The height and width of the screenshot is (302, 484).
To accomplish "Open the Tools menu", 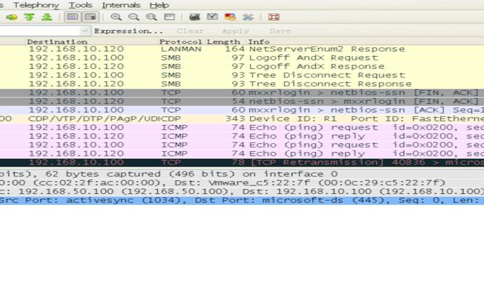I will point(80,5).
